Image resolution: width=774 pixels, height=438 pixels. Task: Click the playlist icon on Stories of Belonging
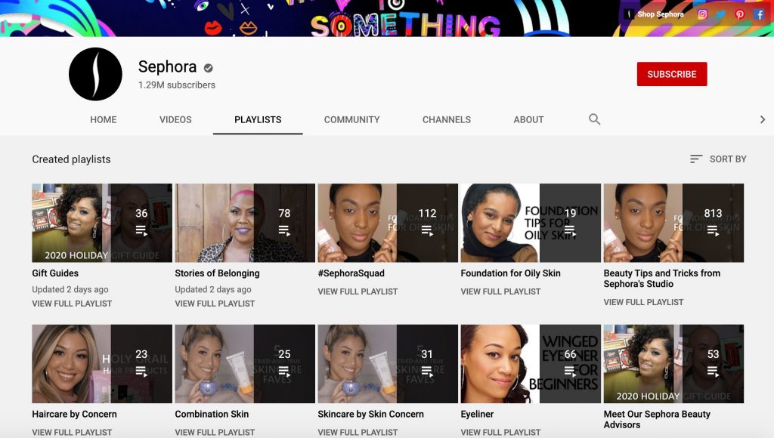tap(284, 231)
